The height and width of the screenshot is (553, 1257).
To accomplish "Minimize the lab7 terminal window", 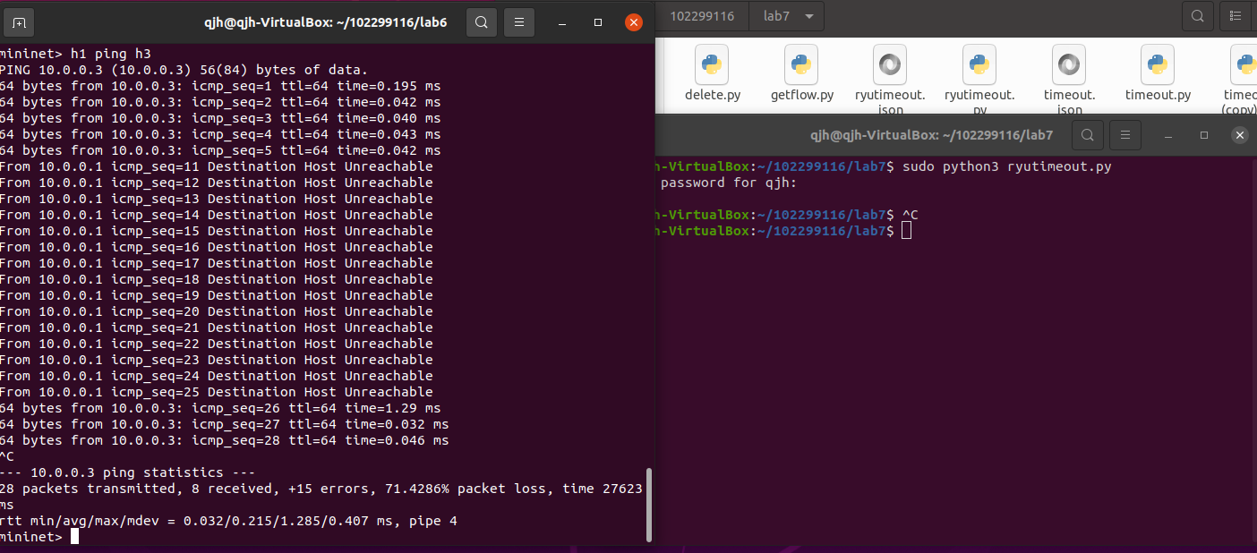I will click(x=1168, y=136).
